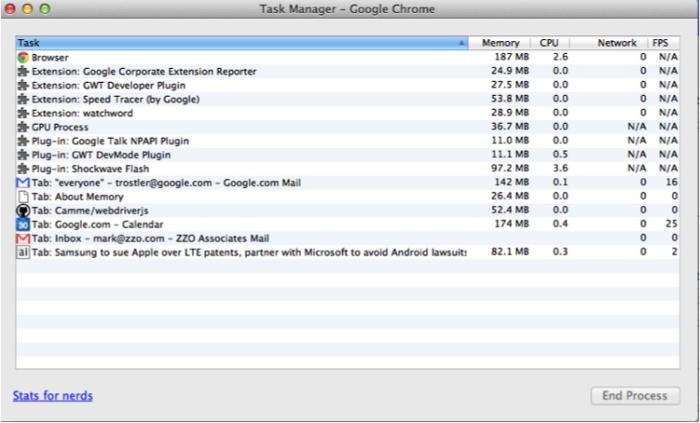Select Extension: GWT Developer Plugin row
This screenshot has height=423, width=700.
coord(348,85)
